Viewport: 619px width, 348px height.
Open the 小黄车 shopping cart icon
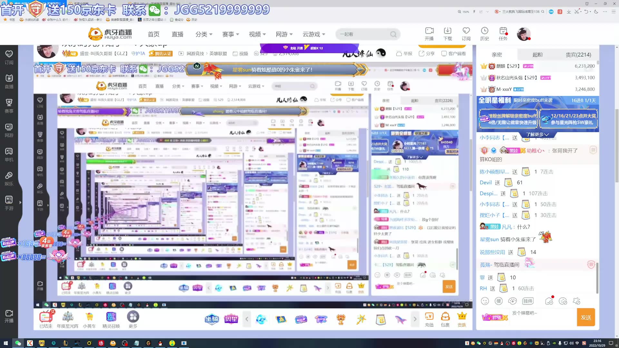[89, 320]
